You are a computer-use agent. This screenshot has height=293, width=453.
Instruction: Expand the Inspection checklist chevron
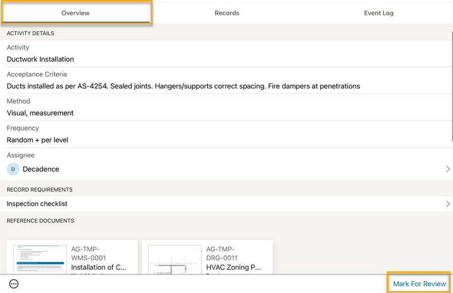447,204
